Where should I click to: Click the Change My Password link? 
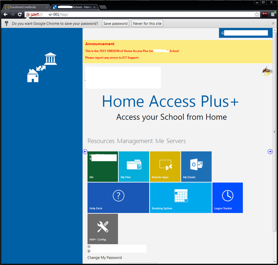pos(104,258)
